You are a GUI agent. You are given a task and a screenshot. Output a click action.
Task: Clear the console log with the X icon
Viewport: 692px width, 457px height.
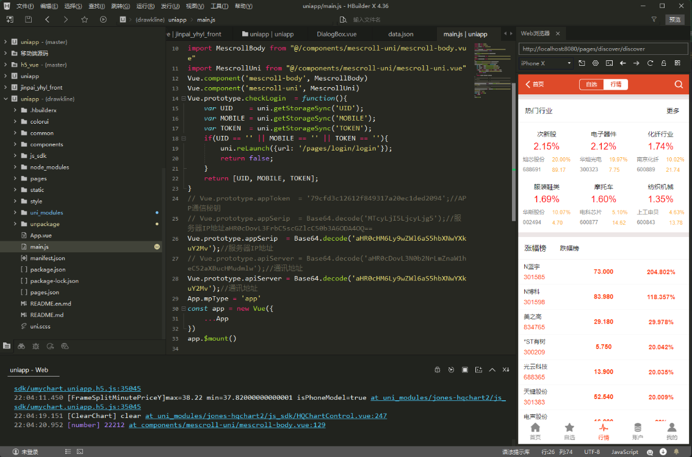coord(506,370)
